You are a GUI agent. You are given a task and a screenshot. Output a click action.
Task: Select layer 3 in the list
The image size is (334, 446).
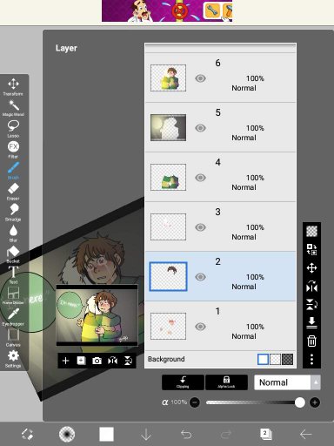click(220, 226)
